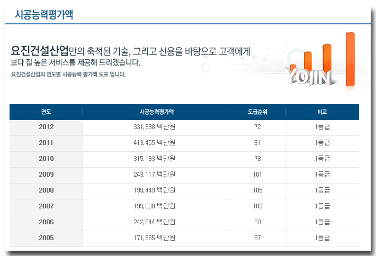This screenshot has height=256, width=376.
Task: Select the 2008 year cell
Action: point(46,190)
